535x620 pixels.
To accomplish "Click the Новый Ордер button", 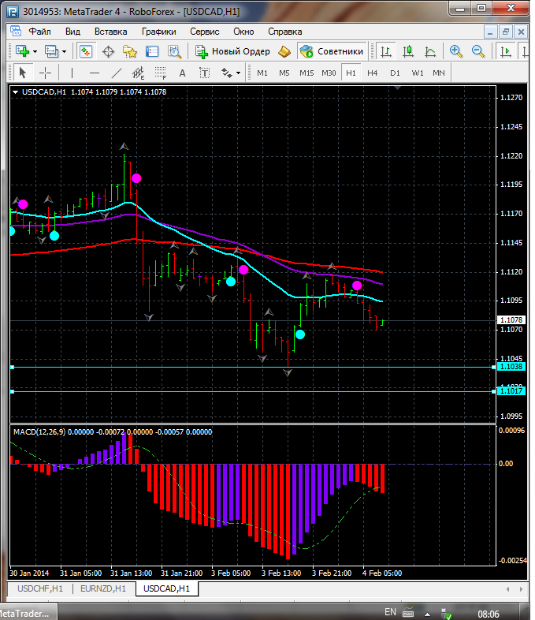I will pyautogui.click(x=233, y=51).
